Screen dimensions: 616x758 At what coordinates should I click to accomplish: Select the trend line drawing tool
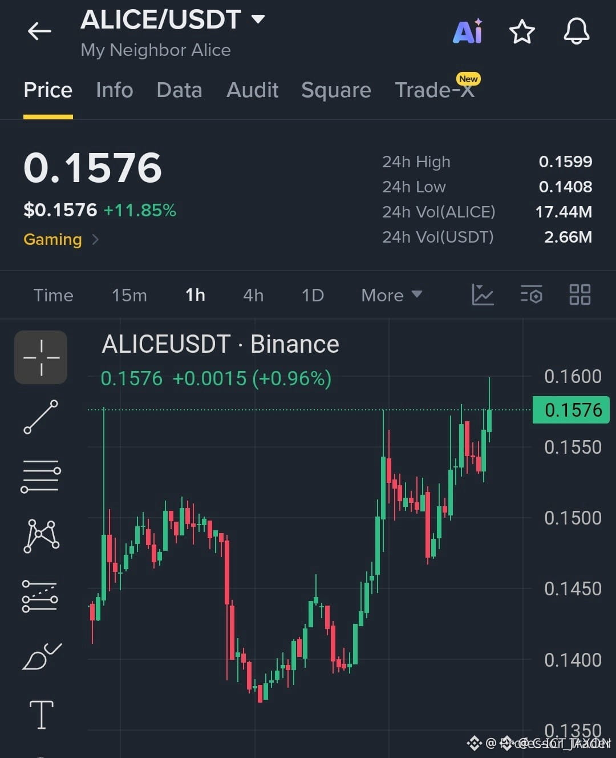(x=41, y=417)
